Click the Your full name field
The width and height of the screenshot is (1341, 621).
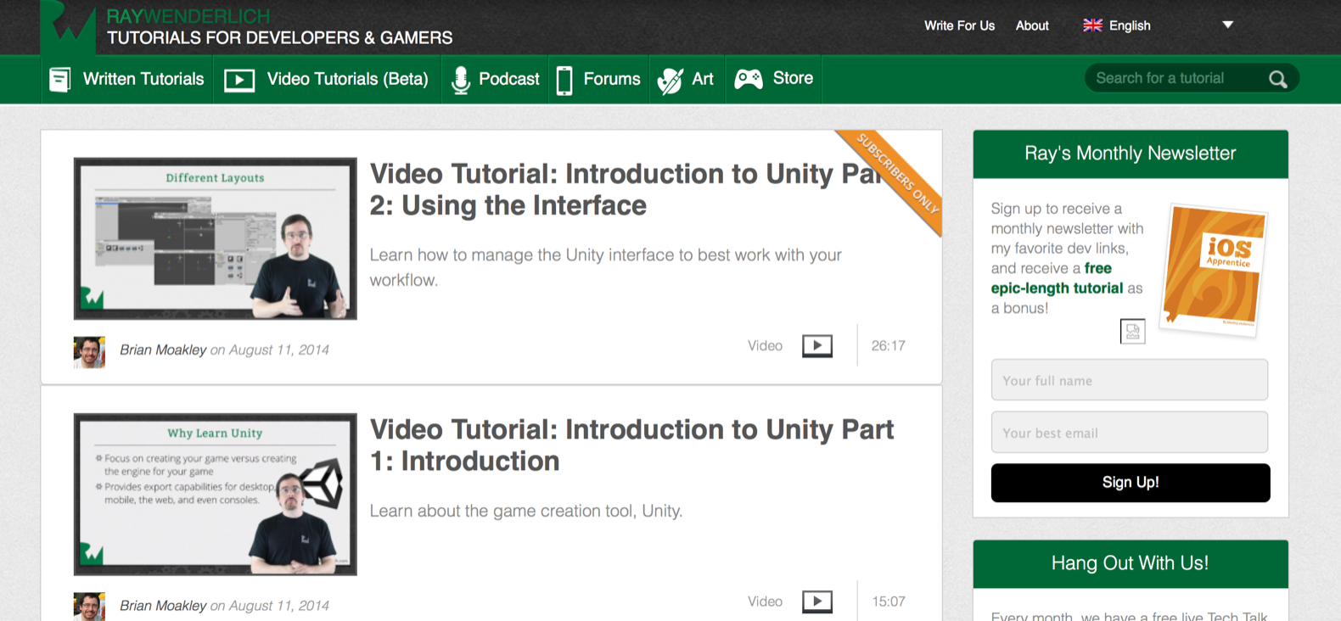pyautogui.click(x=1130, y=380)
